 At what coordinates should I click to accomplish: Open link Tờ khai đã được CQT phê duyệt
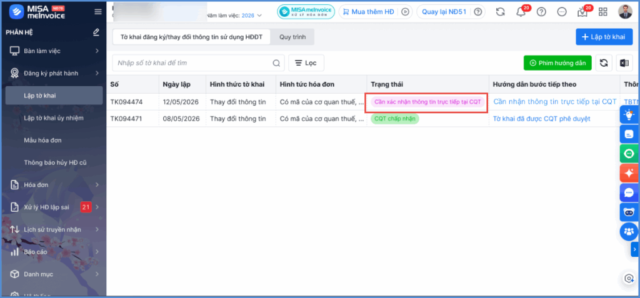click(542, 119)
